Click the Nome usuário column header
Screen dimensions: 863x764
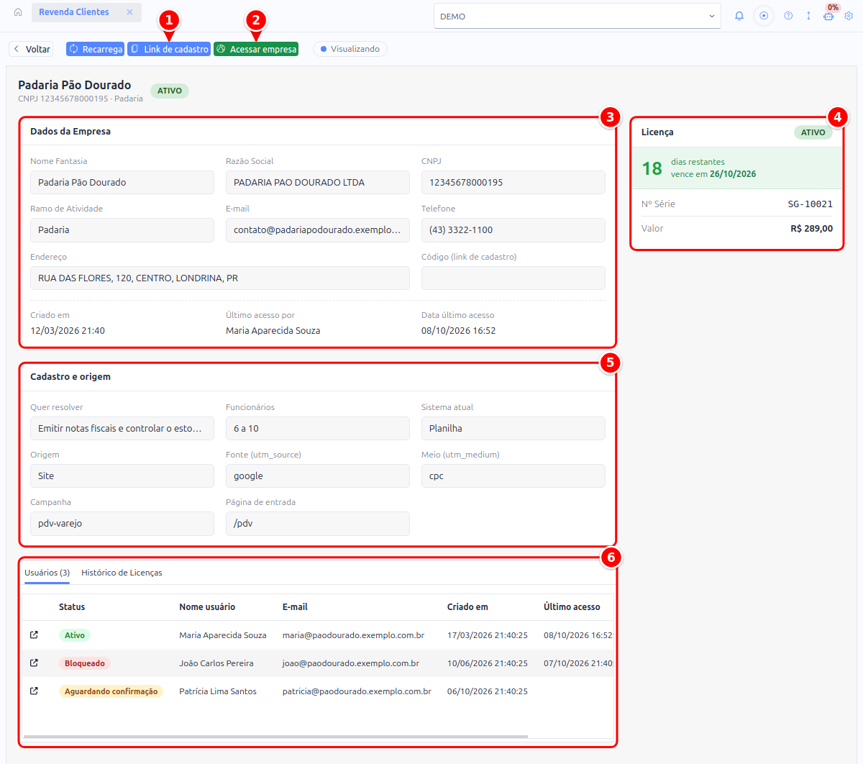tap(207, 607)
